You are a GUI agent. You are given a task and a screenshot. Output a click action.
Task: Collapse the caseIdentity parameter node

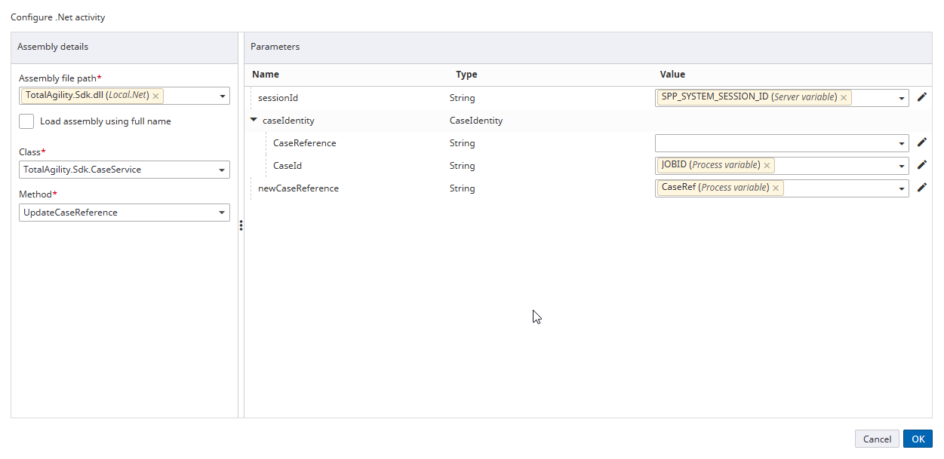(x=254, y=120)
